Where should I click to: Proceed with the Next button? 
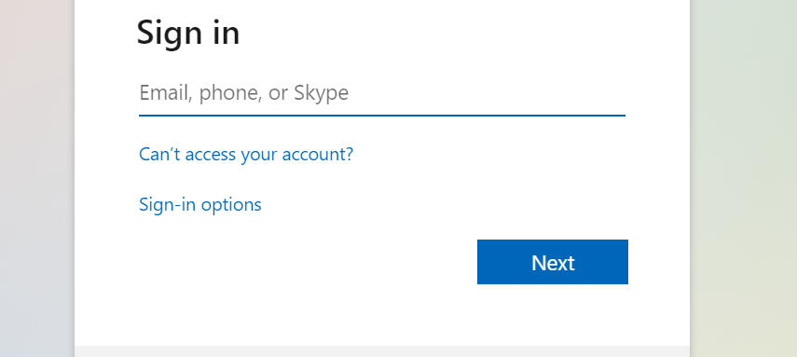(553, 262)
